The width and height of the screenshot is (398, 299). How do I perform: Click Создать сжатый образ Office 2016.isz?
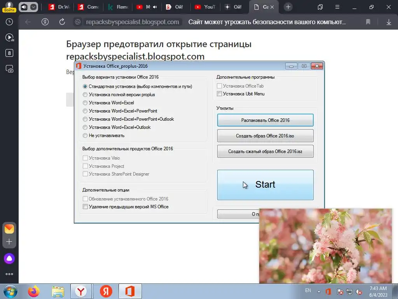tap(265, 151)
